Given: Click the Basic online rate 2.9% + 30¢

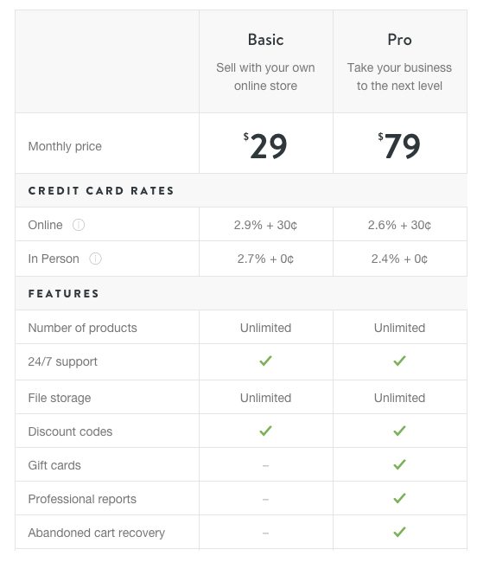Looking at the screenshot, I should pyautogui.click(x=265, y=225).
